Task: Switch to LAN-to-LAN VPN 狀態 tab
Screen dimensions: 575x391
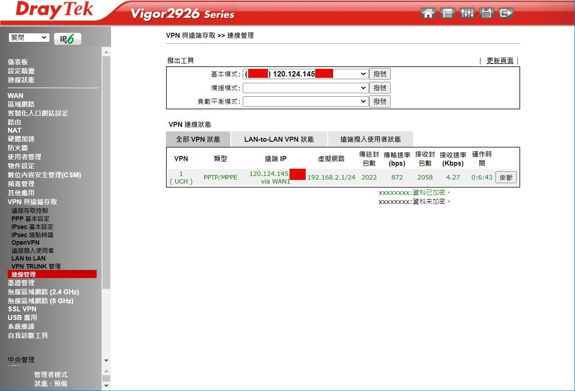Action: click(279, 139)
